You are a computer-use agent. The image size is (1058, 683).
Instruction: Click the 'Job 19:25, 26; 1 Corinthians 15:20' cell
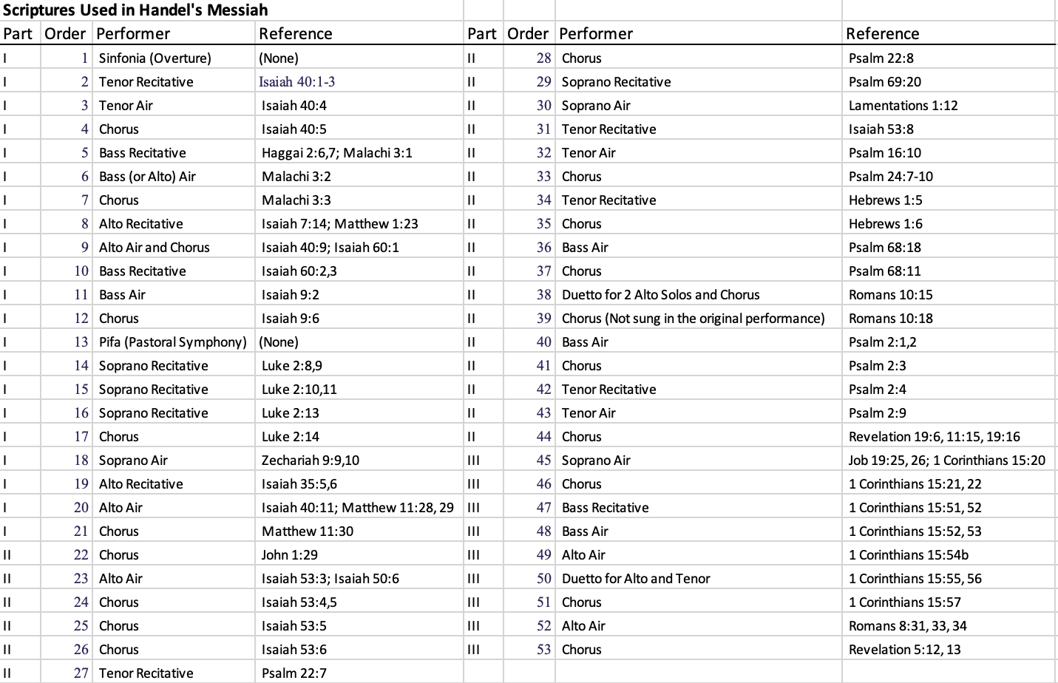pyautogui.click(x=946, y=461)
